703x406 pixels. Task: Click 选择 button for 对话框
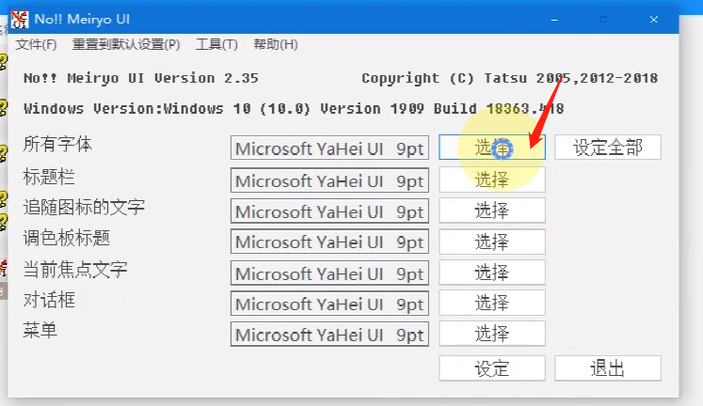pyautogui.click(x=492, y=303)
